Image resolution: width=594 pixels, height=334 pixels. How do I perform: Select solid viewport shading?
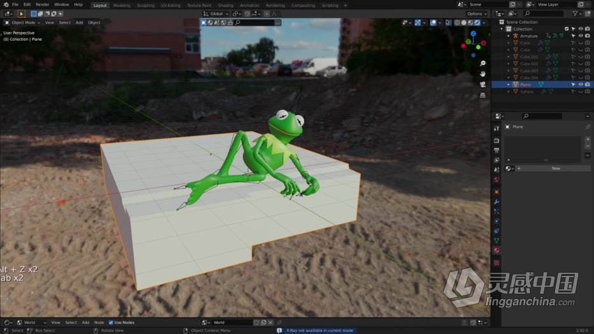[x=464, y=23]
